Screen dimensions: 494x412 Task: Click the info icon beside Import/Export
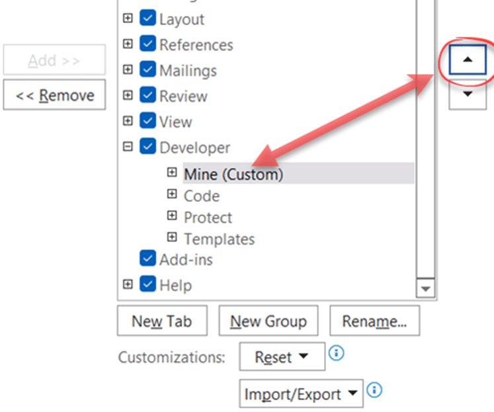pos(374,390)
